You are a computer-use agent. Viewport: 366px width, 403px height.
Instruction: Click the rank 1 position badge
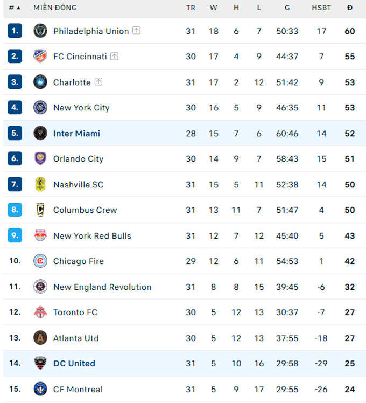[x=15, y=31]
